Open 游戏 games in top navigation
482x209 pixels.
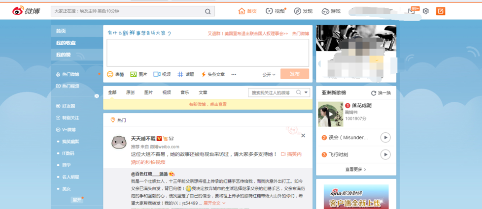[331, 11]
